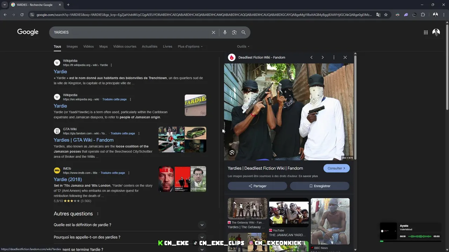Clear the search box with the X icon
449x252 pixels.
tap(213, 32)
